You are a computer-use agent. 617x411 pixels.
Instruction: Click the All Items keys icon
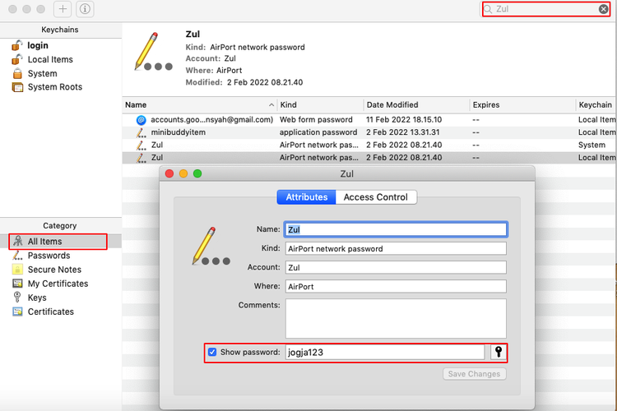tap(18, 241)
